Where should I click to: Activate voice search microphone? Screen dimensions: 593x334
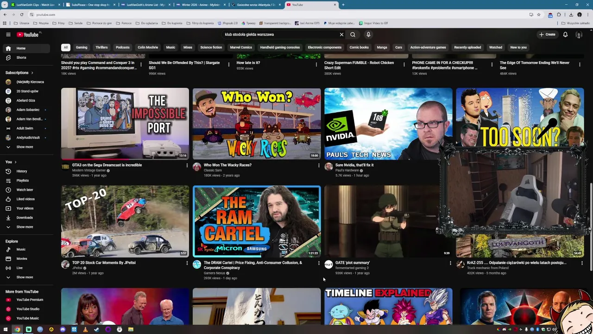(x=368, y=34)
